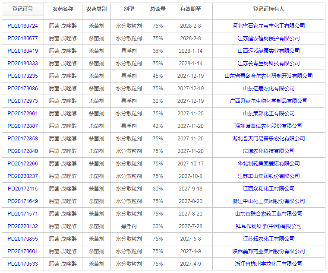Screen dimensions: 328x273
Task: Open registration link PD20220237
Action: pos(22,176)
